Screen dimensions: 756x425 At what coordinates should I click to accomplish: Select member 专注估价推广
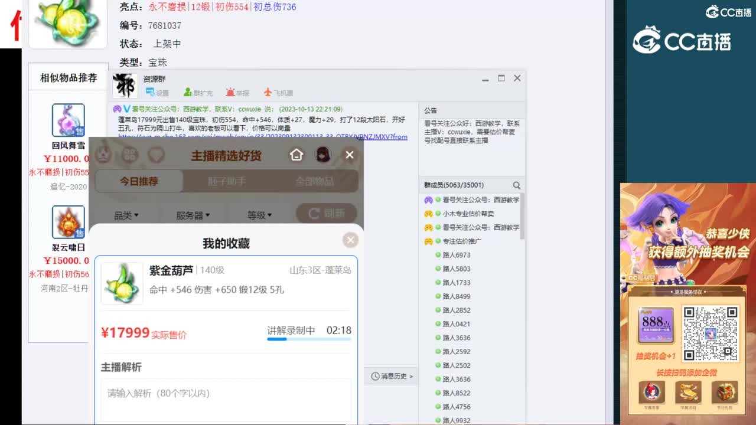[462, 241]
